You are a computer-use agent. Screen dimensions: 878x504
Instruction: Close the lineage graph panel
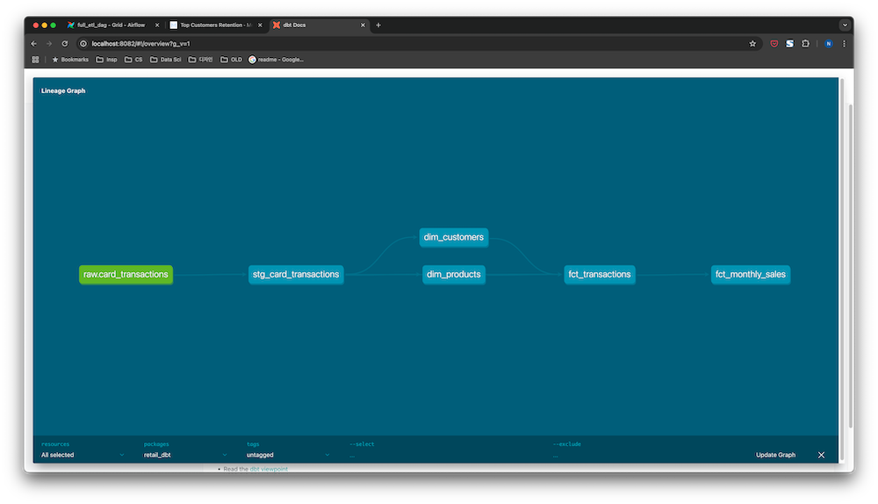(x=822, y=455)
